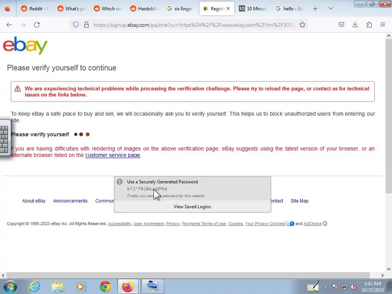Show hidden system tray icons arrow
Screen dimensions: 392x294
[325, 287]
